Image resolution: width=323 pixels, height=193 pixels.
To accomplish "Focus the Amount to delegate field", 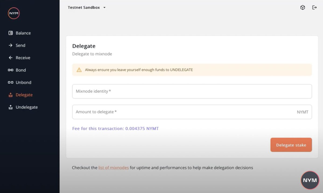I will coord(192,112).
